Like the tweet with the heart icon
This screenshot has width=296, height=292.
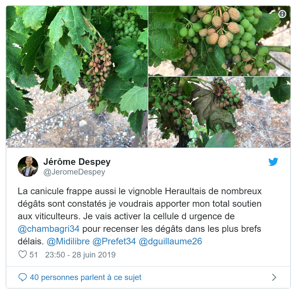[x=23, y=254]
